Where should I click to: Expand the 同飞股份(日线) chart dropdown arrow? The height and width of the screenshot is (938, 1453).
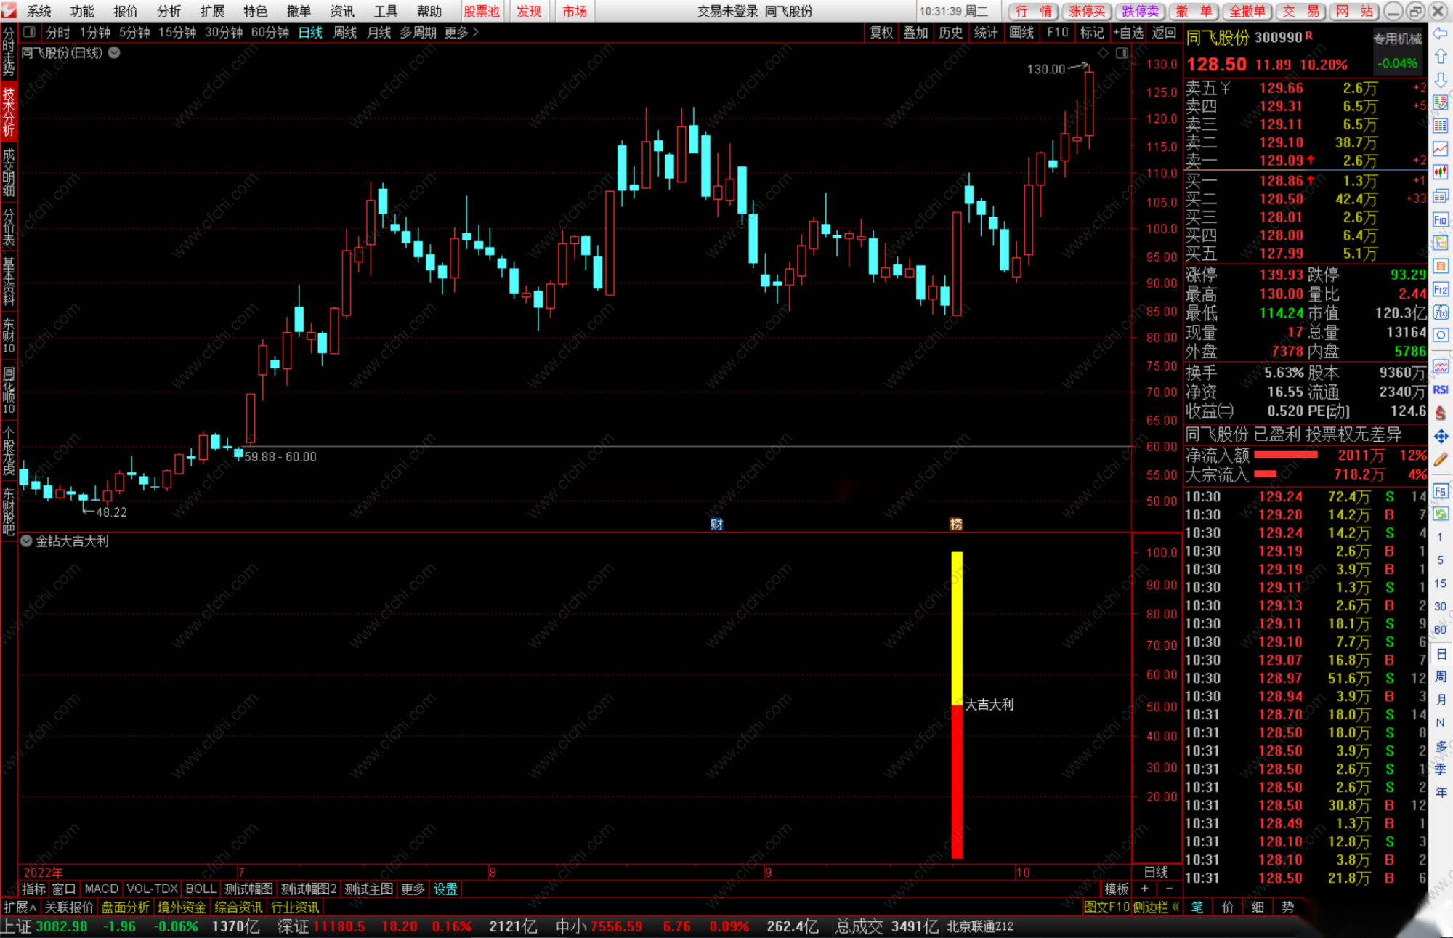[114, 52]
